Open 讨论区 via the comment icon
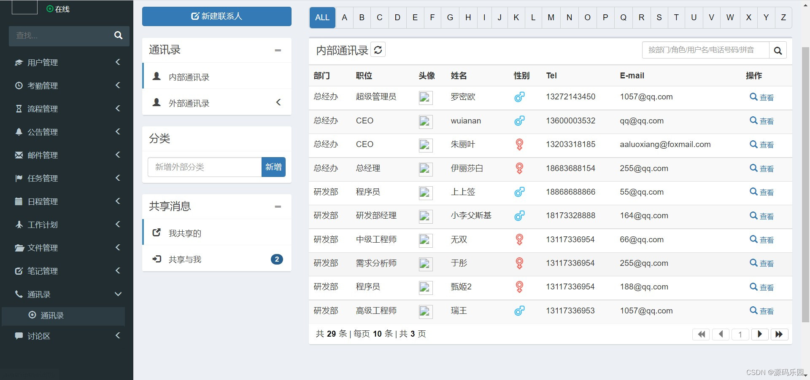 pyautogui.click(x=19, y=336)
